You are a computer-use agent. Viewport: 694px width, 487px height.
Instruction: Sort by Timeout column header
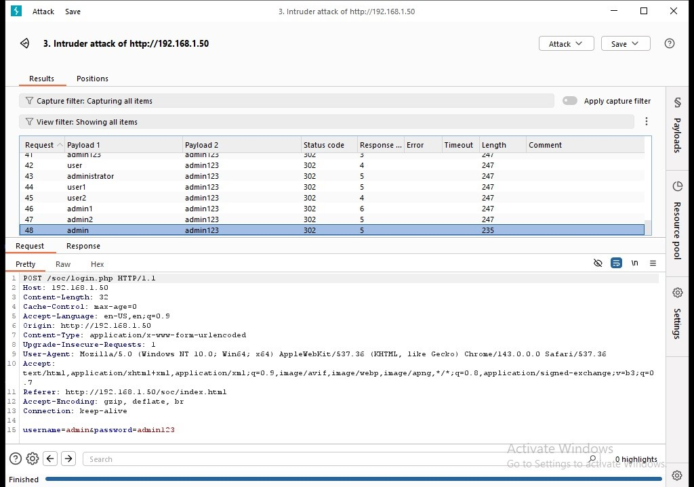click(460, 145)
